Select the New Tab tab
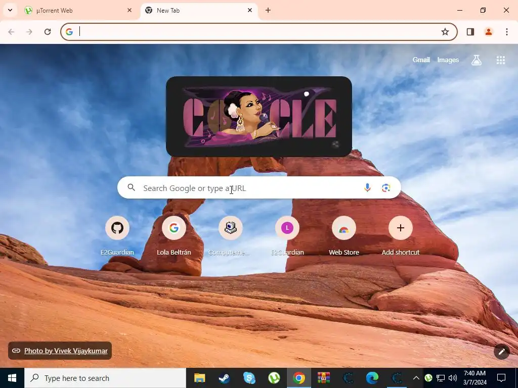 pos(199,10)
